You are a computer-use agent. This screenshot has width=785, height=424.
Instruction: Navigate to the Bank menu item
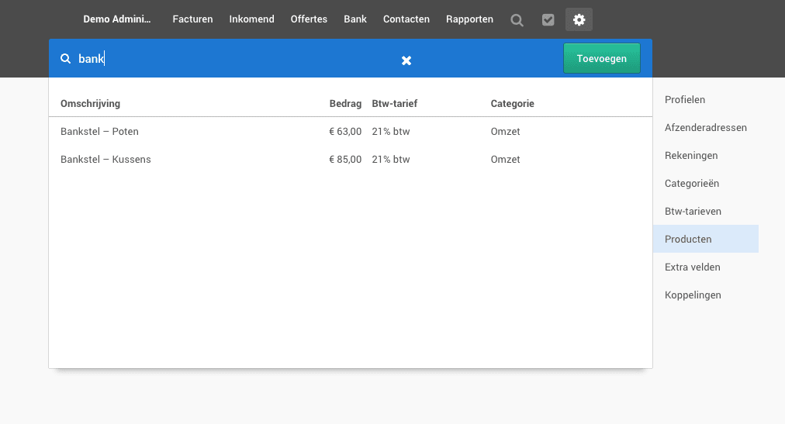pyautogui.click(x=355, y=19)
